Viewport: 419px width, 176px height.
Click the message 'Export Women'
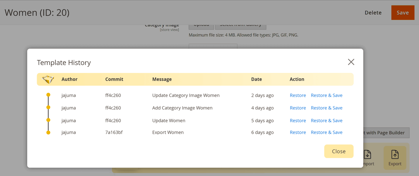(168, 132)
